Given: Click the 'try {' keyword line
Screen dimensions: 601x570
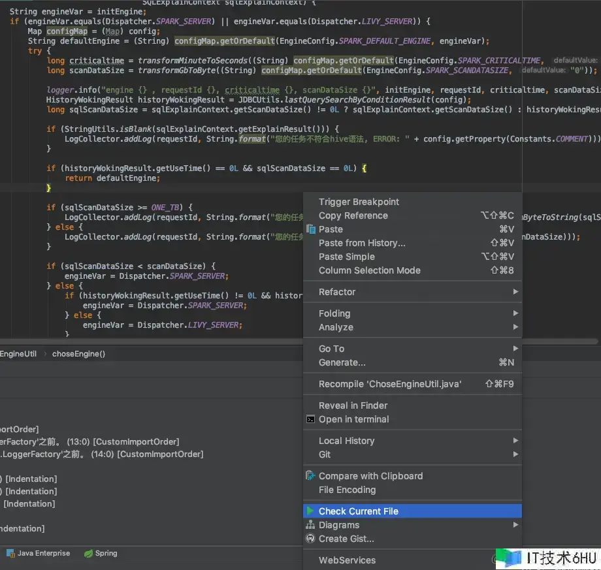Looking at the screenshot, I should [39, 51].
